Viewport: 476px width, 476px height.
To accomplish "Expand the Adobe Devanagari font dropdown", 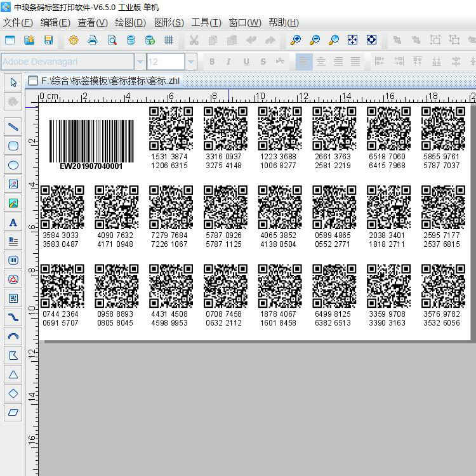I will tap(140, 62).
